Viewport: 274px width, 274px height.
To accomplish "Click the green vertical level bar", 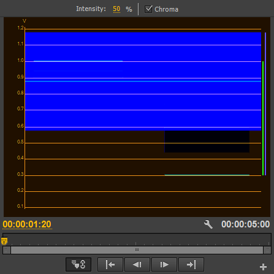I will (263, 118).
